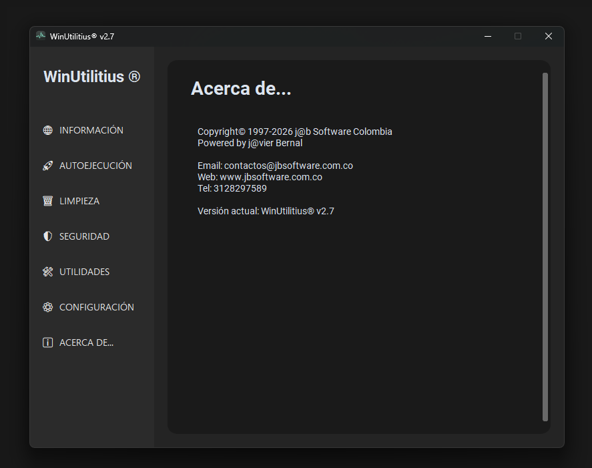Click the tools icon for UTILIDADES
The image size is (592, 468).
(x=47, y=272)
